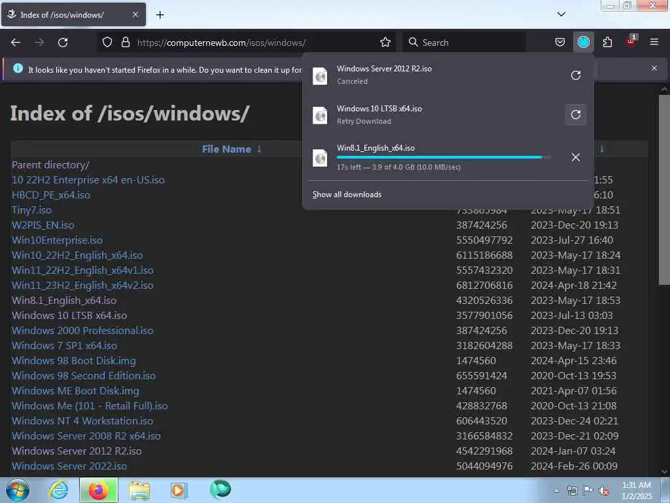
Task: Close the Index of /isos/windows/ tab
Action: click(135, 14)
